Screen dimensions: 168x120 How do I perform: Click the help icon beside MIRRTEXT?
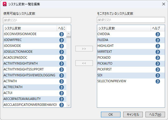point(158,52)
